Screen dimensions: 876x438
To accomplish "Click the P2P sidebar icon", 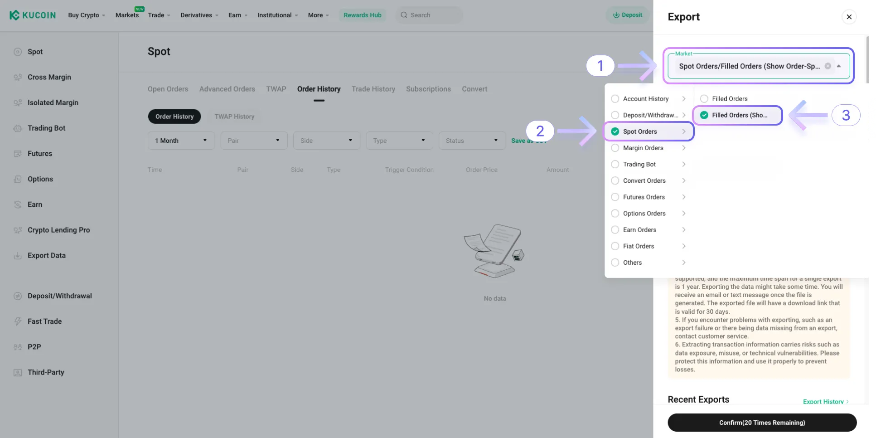I will (x=18, y=347).
